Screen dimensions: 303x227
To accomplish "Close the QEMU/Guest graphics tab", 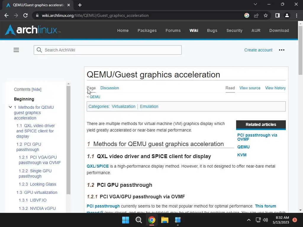I will [69, 5].
